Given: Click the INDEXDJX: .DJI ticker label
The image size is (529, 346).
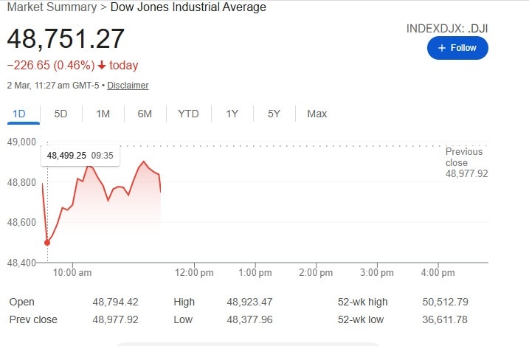Looking at the screenshot, I should click(447, 28).
